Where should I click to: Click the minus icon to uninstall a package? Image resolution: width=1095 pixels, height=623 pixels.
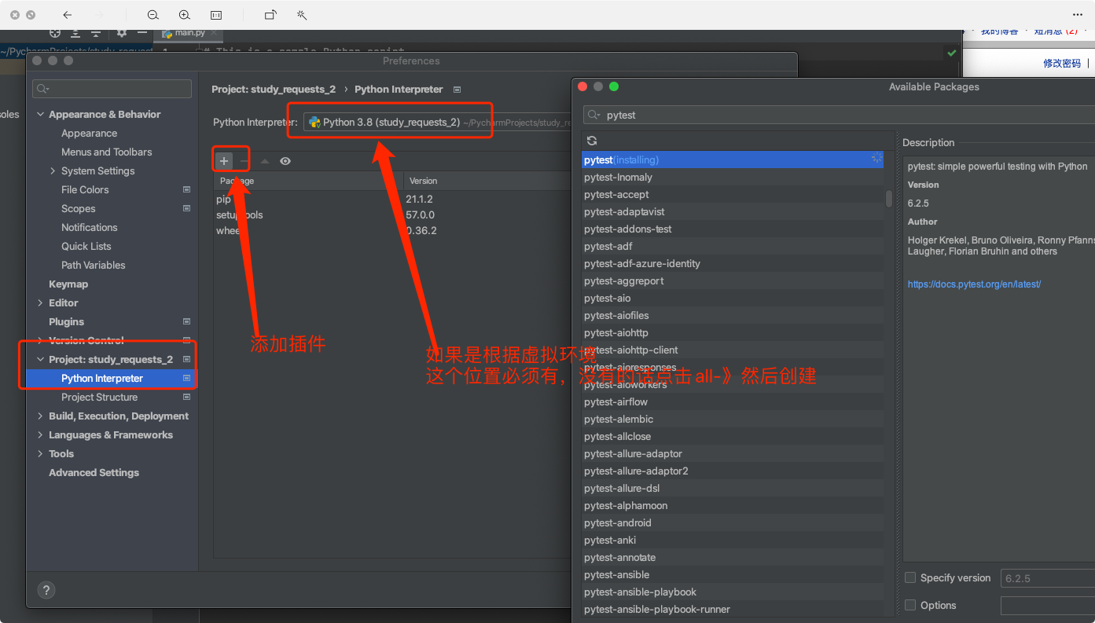(244, 161)
